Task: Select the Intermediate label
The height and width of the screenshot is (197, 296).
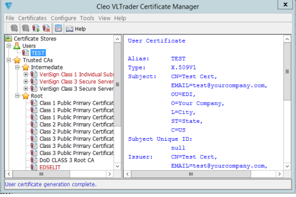Action: [47, 67]
